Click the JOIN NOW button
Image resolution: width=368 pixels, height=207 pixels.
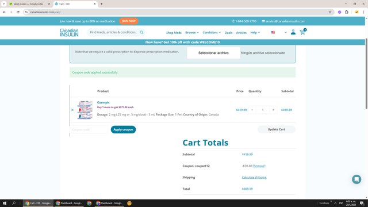click(129, 21)
